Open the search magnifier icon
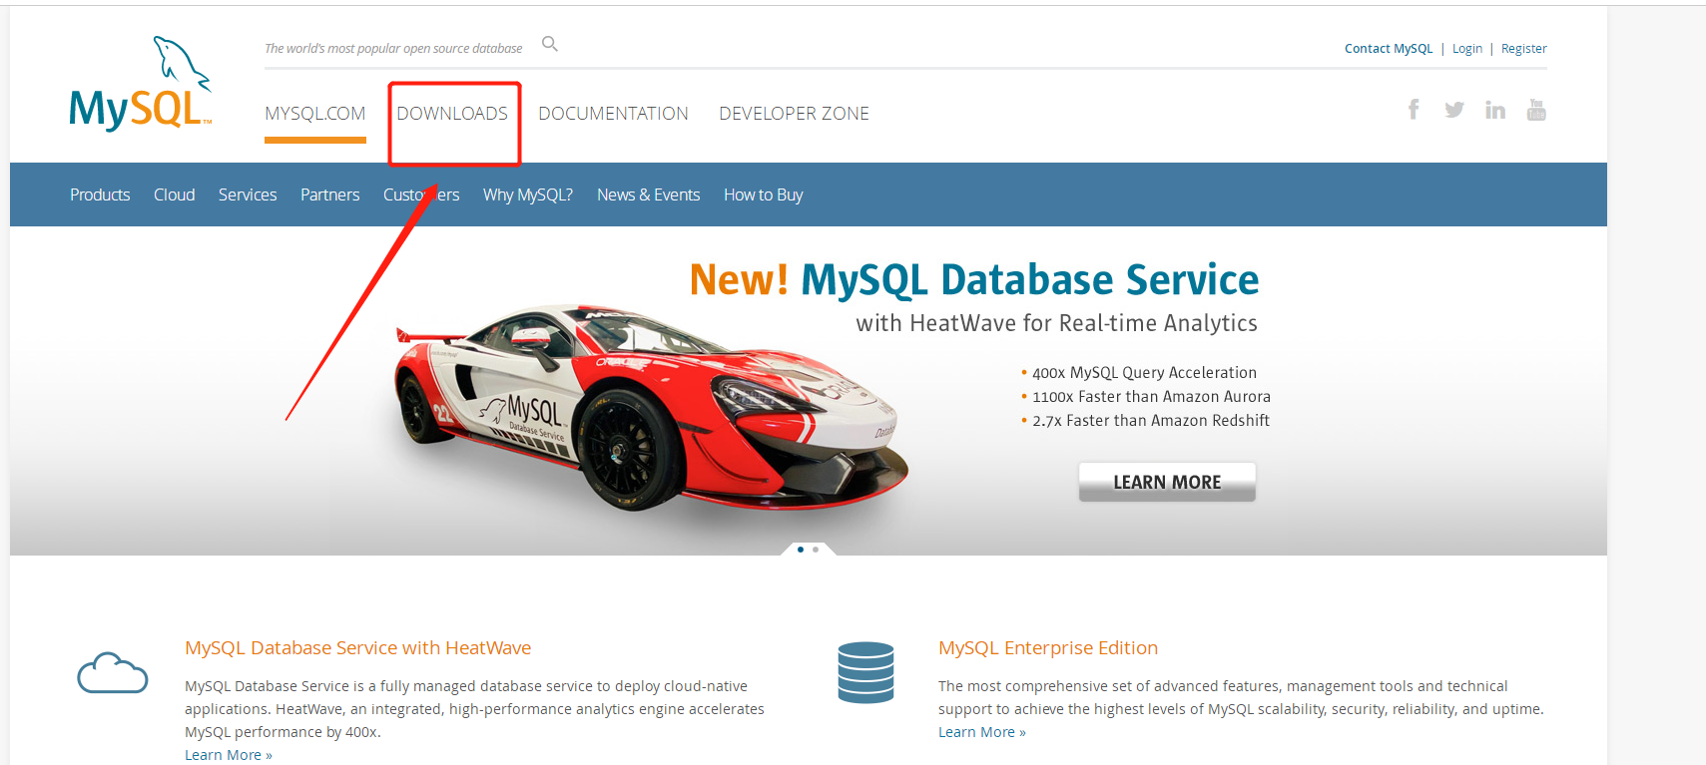This screenshot has height=765, width=1706. [550, 44]
